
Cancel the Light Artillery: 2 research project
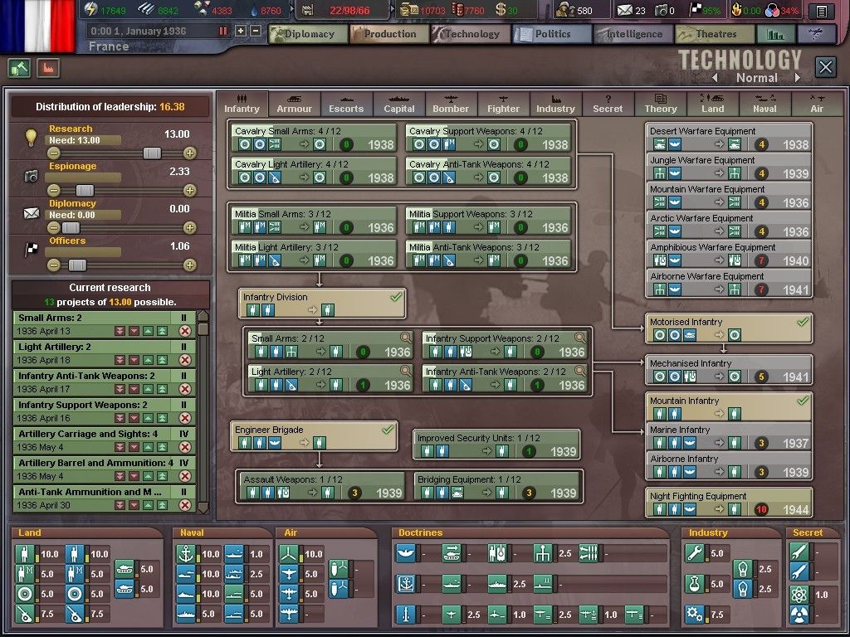[x=185, y=360]
